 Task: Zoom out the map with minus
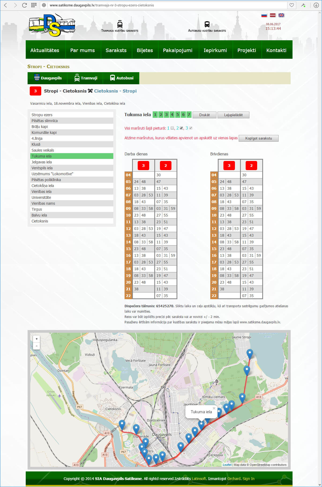point(36,346)
